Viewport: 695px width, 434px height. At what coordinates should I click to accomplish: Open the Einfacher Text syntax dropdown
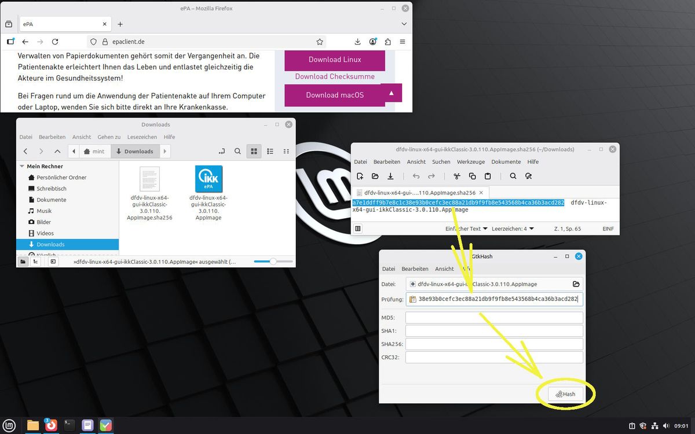466,229
